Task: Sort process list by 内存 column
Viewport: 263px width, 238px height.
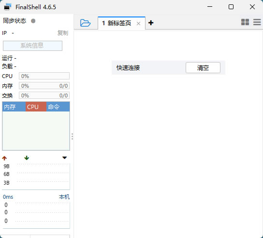Action: [14, 107]
